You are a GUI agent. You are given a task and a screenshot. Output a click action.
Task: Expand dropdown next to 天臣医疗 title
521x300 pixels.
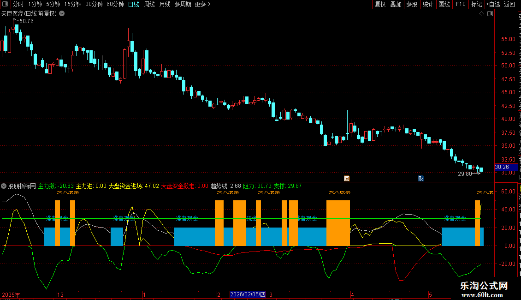tap(62, 14)
